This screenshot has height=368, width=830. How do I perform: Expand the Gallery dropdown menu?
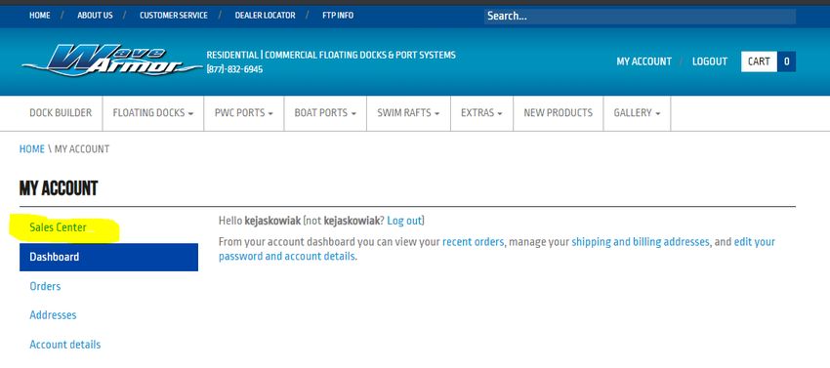point(637,113)
